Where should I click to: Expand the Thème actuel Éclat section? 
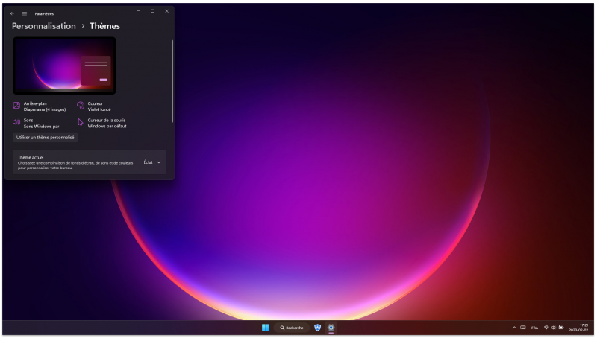click(152, 162)
